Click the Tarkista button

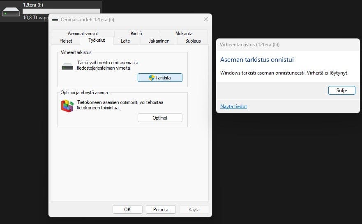coord(160,78)
